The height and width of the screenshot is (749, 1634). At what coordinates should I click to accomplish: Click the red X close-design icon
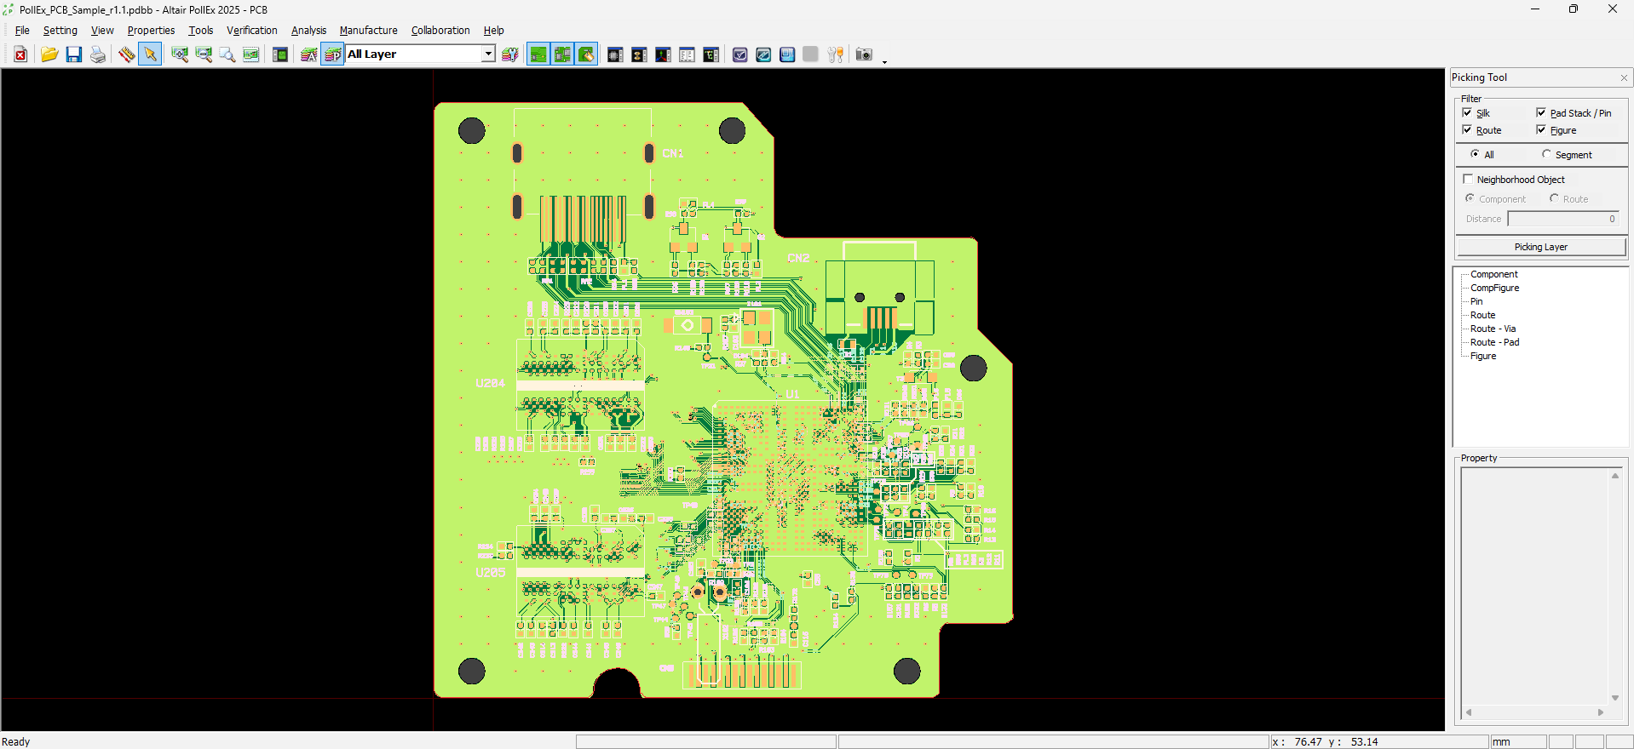[20, 54]
